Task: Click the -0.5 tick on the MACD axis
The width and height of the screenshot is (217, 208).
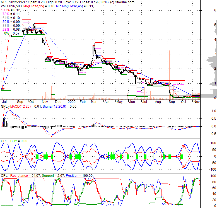Action: tap(213, 134)
